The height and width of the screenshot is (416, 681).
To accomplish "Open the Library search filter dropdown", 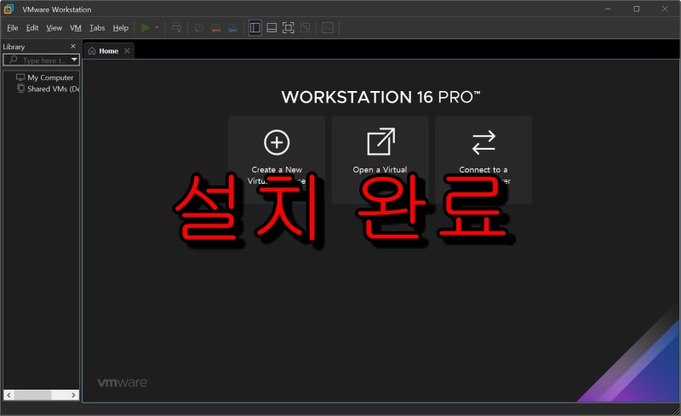I will 74,60.
